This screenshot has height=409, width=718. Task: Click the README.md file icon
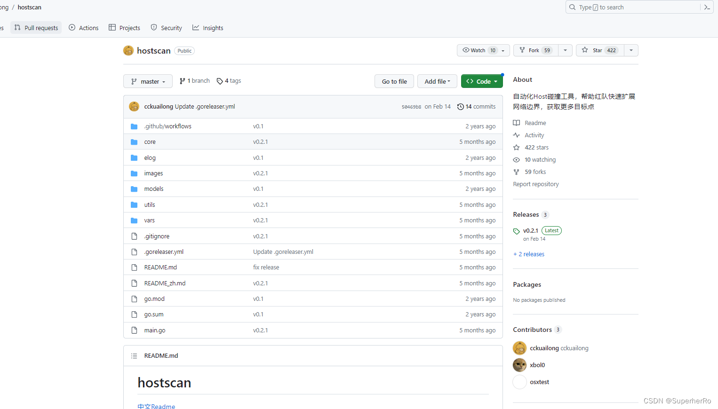(134, 267)
